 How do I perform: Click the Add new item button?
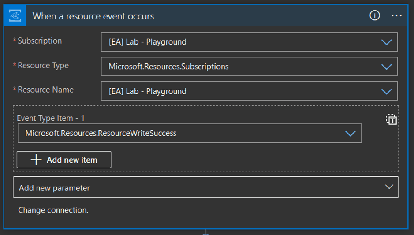point(64,160)
